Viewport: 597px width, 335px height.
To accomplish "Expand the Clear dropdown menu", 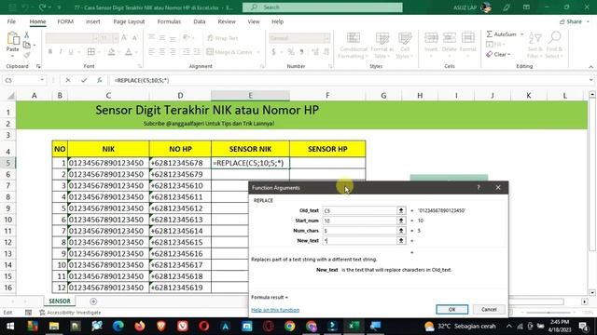I will [508, 54].
